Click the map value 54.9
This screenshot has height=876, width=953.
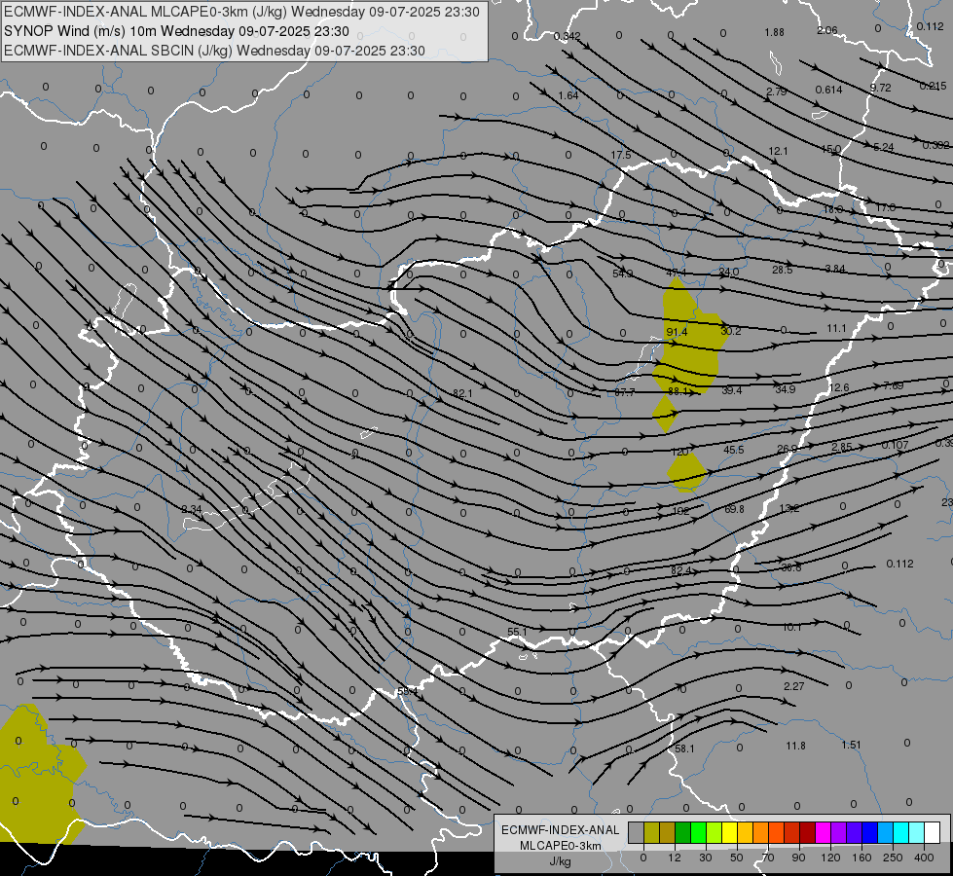(622, 274)
